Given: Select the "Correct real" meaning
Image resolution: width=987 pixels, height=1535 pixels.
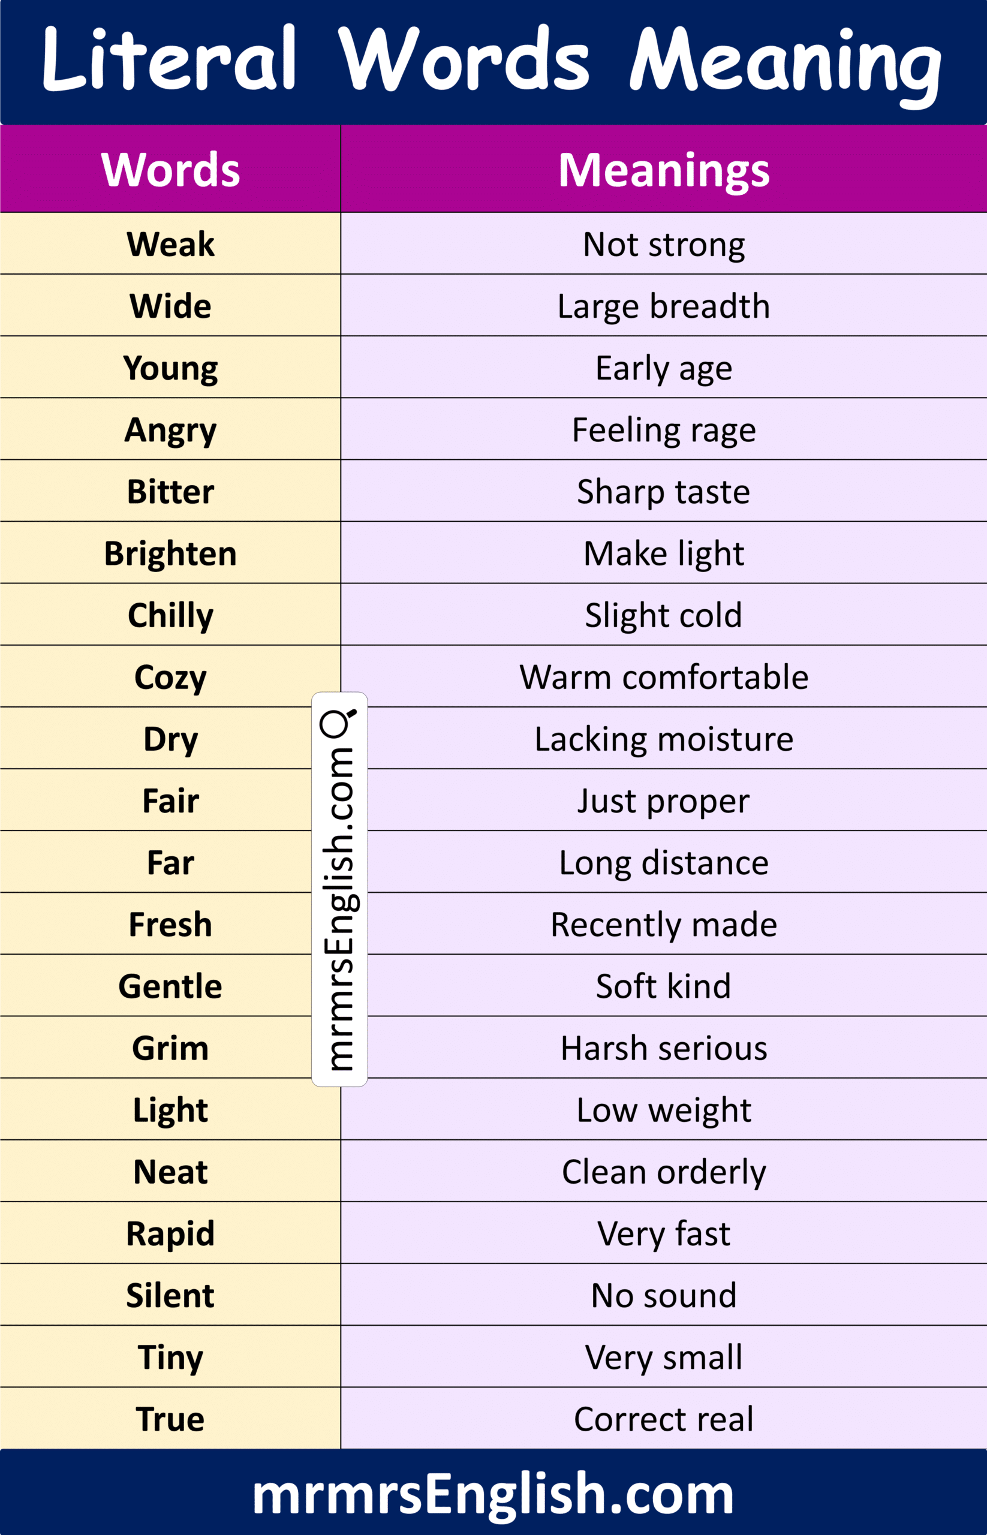Looking at the screenshot, I should click(663, 1419).
